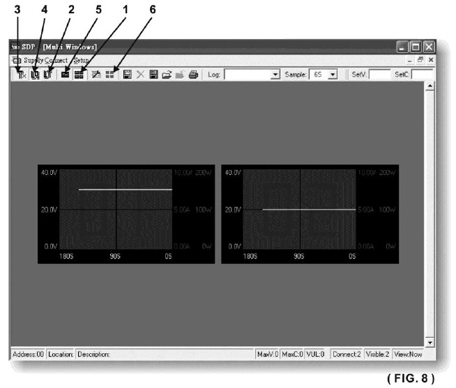Click the X delete icon in toolbar

click(141, 74)
